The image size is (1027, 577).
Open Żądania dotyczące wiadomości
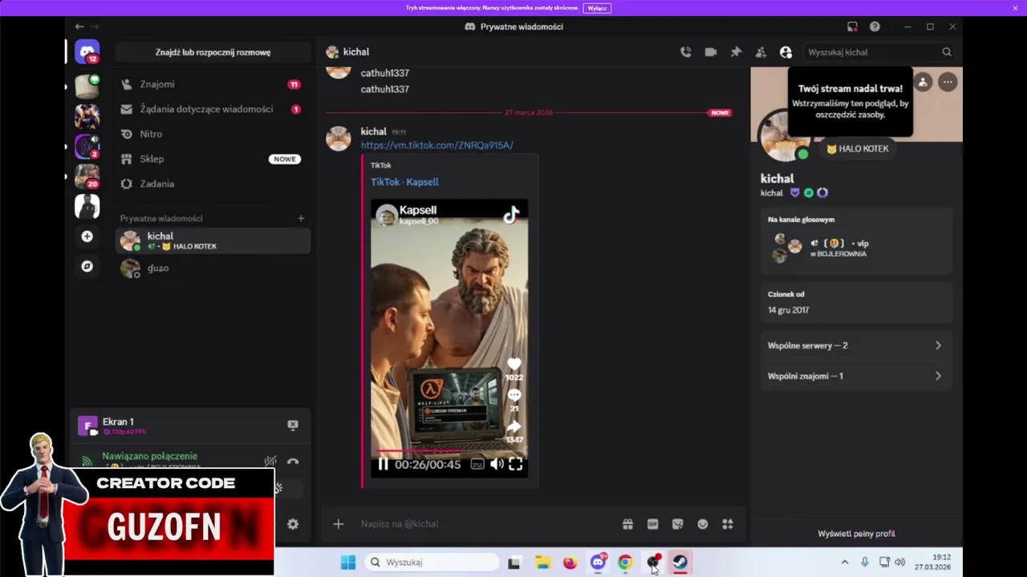(212, 109)
